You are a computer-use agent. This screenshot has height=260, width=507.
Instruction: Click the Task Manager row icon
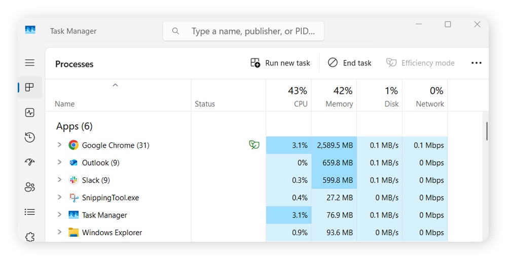tap(74, 215)
